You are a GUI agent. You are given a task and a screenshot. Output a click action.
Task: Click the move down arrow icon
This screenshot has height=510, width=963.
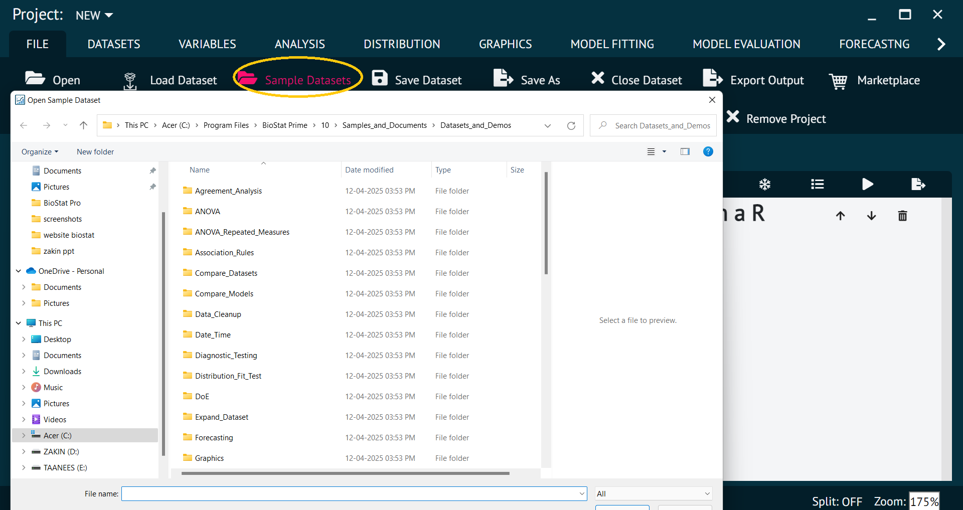tap(872, 216)
